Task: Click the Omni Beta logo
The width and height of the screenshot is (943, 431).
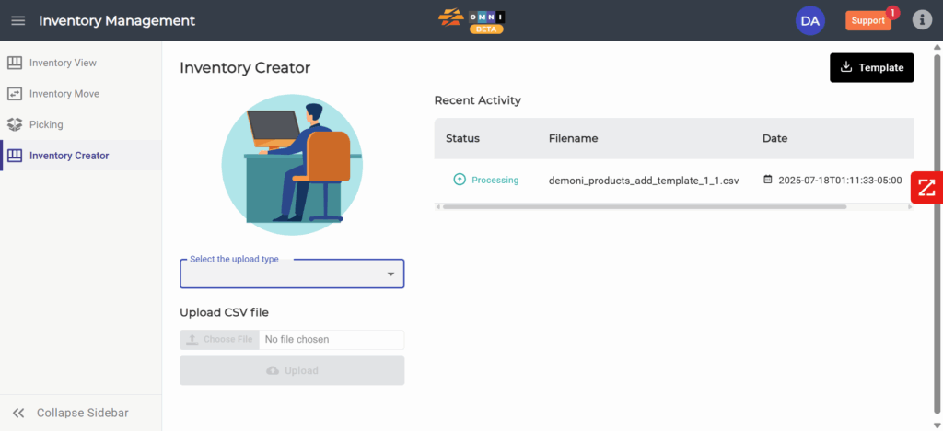Action: [x=471, y=20]
